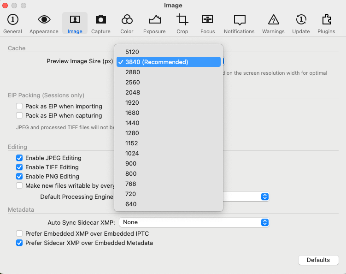Open the Color circles icon
Screen dimensions: 346x274
(x=127, y=20)
